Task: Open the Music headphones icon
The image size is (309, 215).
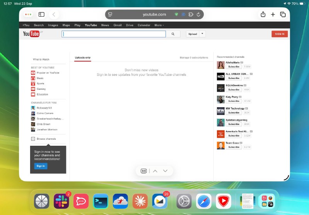Action: click(33, 78)
